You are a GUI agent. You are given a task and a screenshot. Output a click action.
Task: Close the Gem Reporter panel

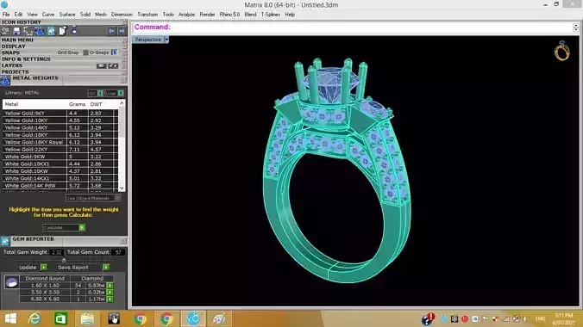click(123, 241)
